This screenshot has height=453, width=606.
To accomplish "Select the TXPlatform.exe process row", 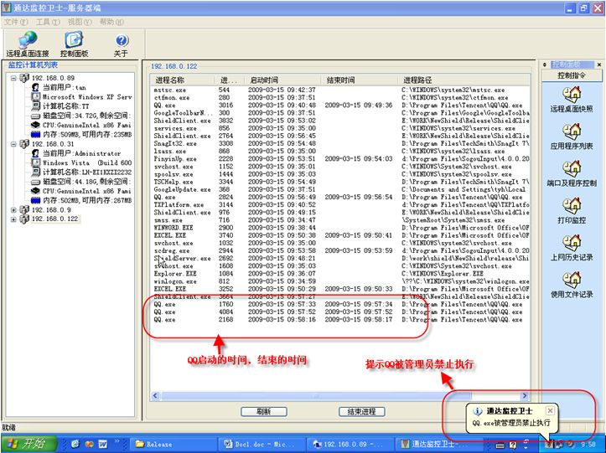I will pyautogui.click(x=340, y=204).
